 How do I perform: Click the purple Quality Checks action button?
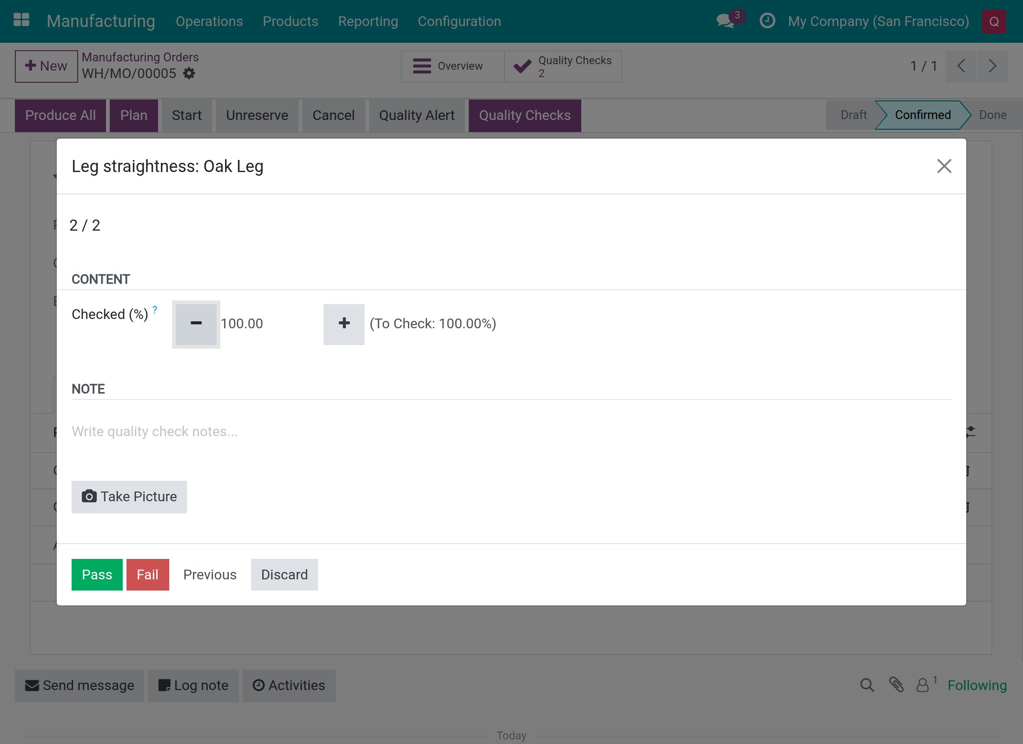(525, 115)
